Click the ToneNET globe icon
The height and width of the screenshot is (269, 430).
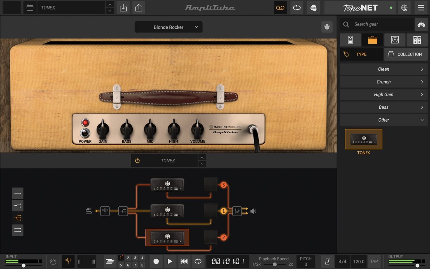[404, 8]
